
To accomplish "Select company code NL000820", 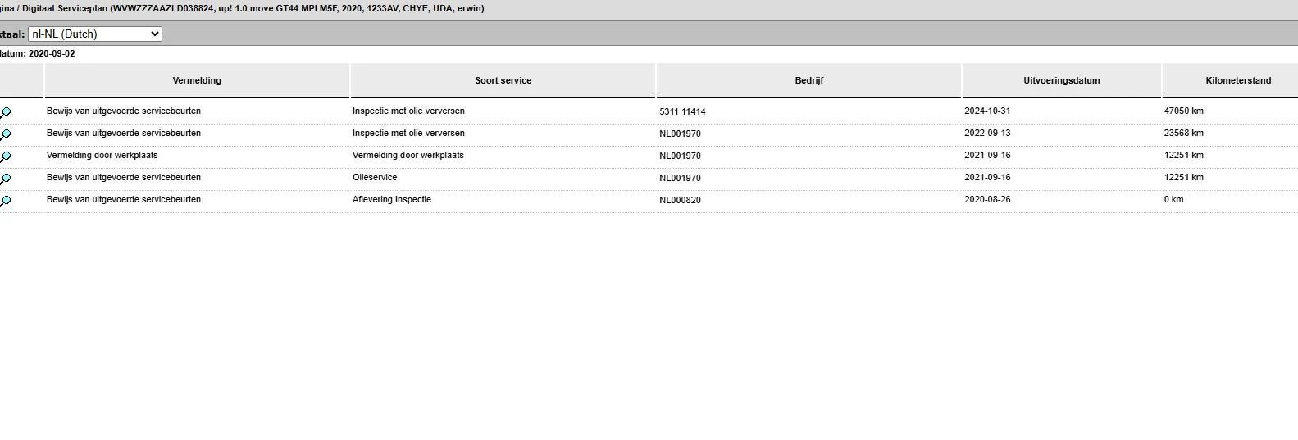I will point(680,200).
